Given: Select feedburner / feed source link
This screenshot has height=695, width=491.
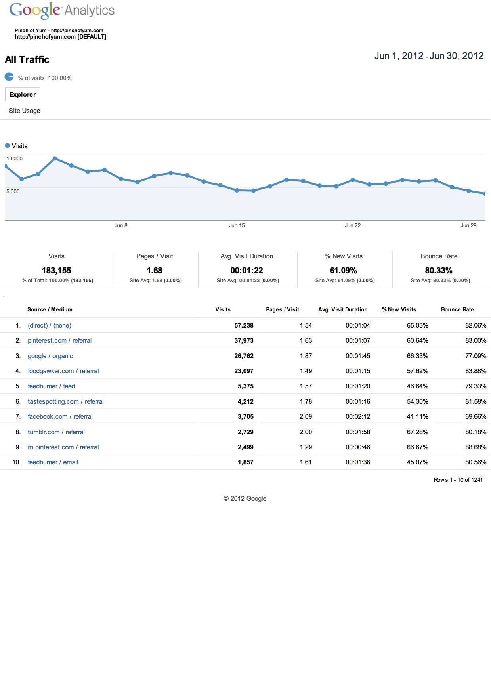Looking at the screenshot, I should [x=52, y=386].
